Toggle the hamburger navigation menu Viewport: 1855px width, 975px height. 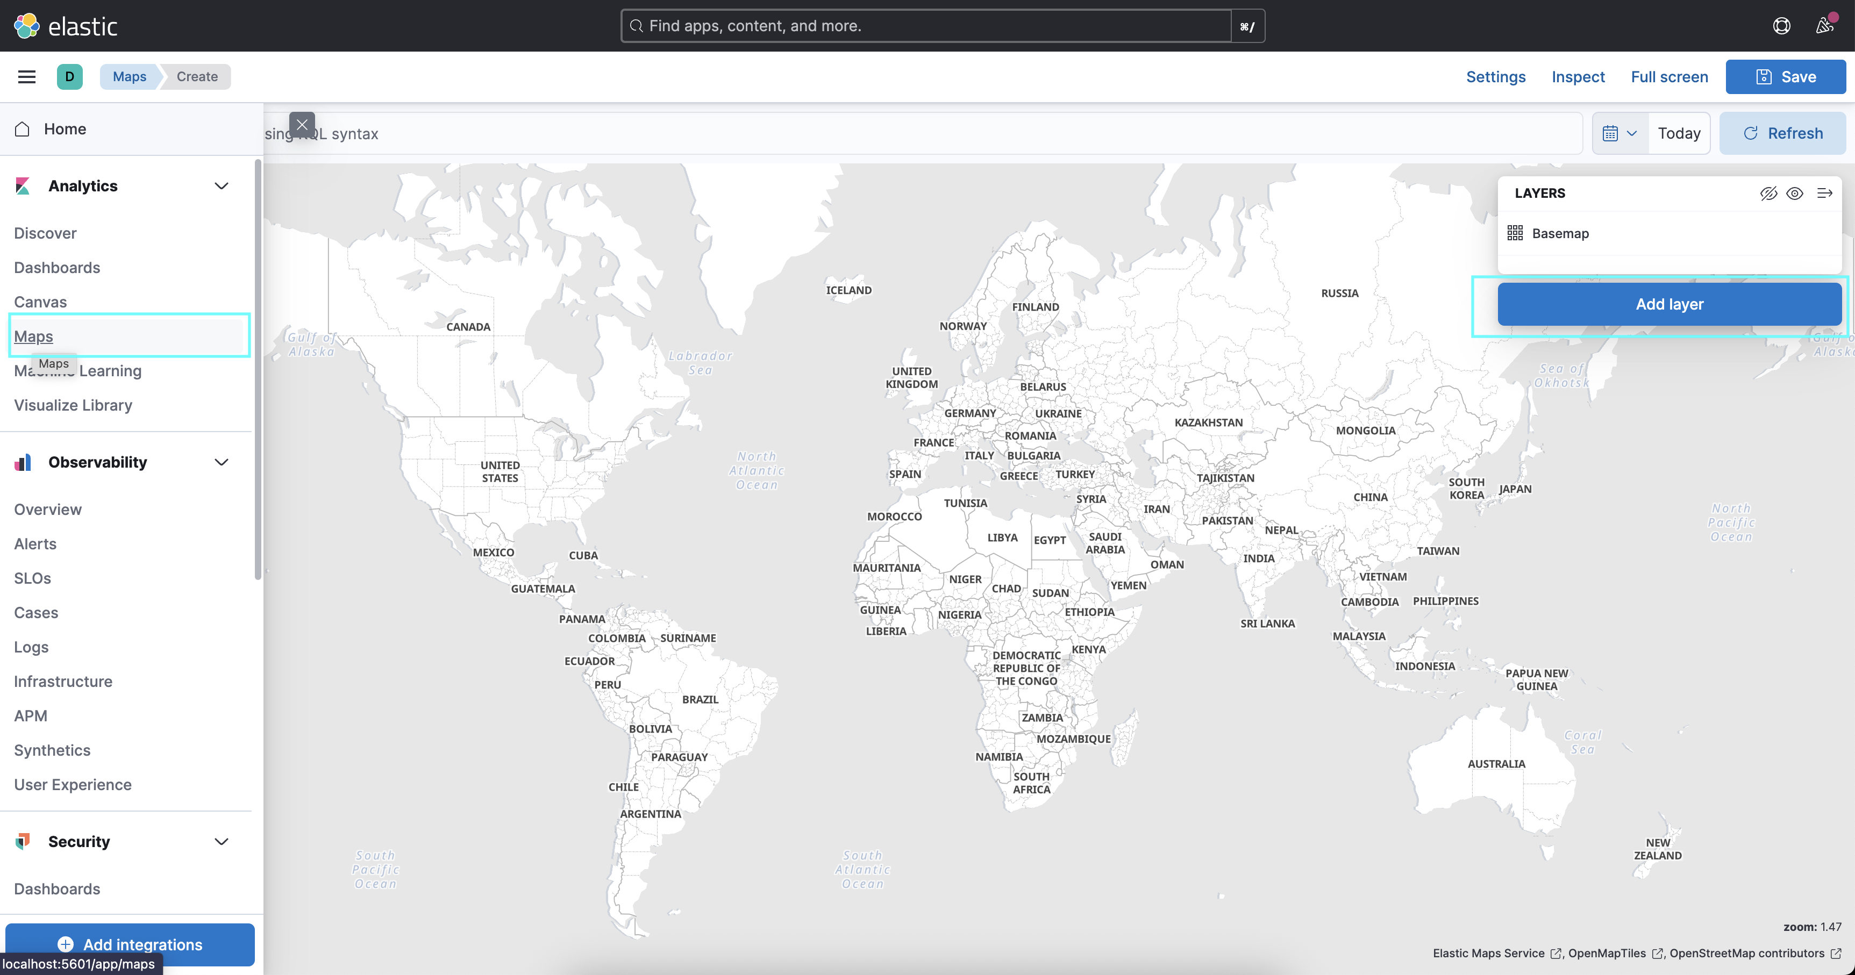27,76
